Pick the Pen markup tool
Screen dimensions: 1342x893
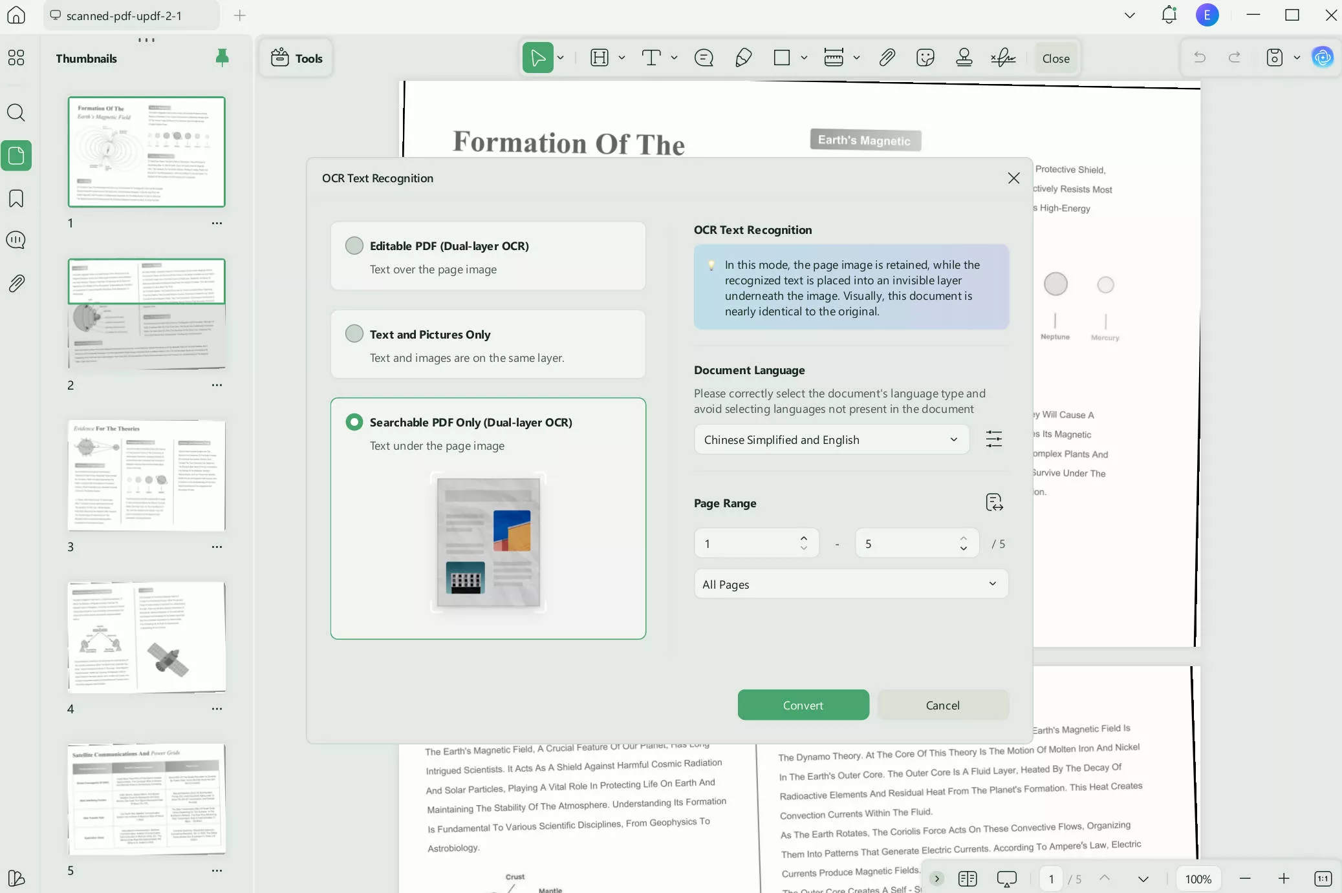tap(743, 58)
